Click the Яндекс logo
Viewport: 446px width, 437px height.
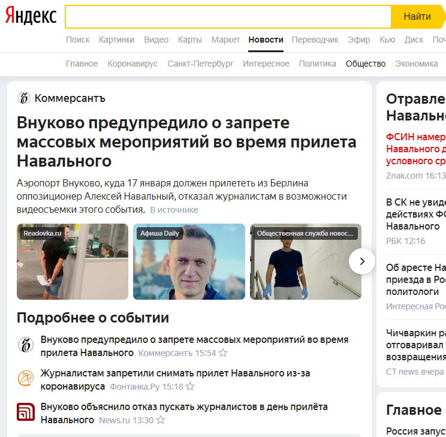pos(31,16)
